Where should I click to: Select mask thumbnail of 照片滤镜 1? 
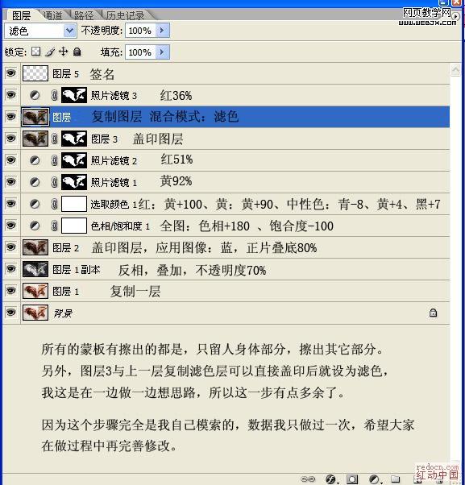74,182
